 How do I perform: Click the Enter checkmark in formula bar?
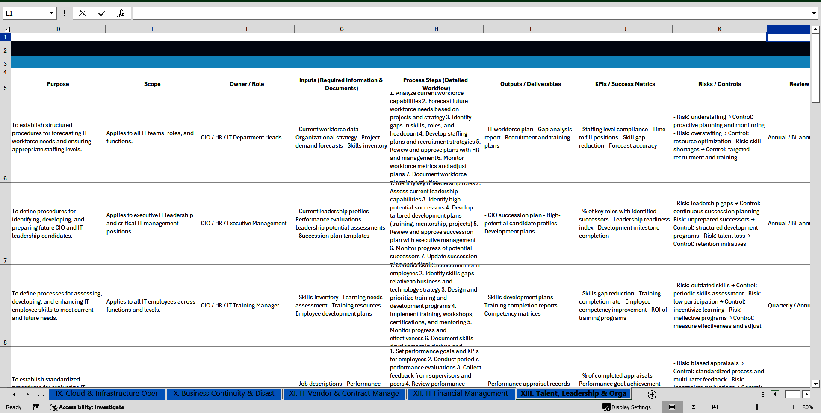(102, 13)
